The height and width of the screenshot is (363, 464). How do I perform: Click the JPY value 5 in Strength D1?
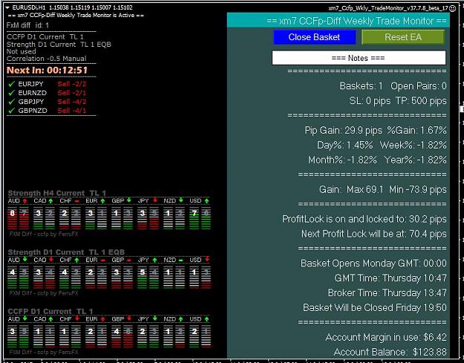click(142, 272)
